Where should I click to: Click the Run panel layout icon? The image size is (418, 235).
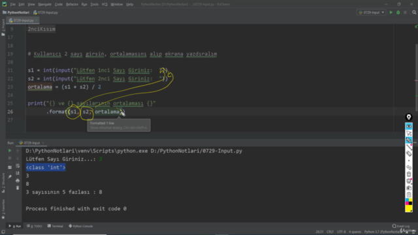pos(10,168)
